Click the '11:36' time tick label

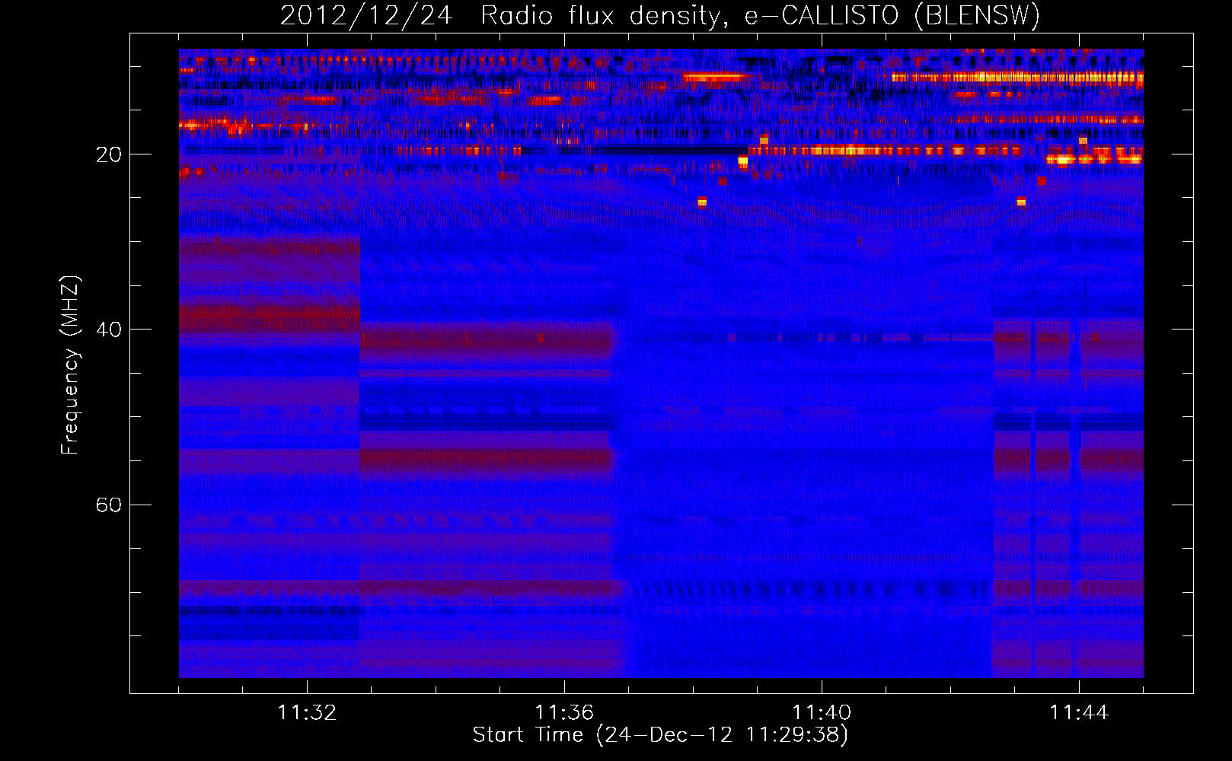pyautogui.click(x=564, y=713)
